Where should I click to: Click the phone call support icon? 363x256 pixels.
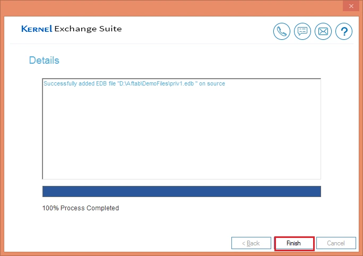pyautogui.click(x=281, y=31)
